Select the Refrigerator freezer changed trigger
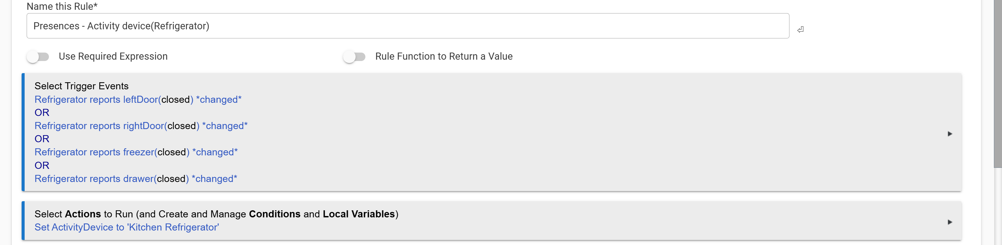 tap(136, 152)
